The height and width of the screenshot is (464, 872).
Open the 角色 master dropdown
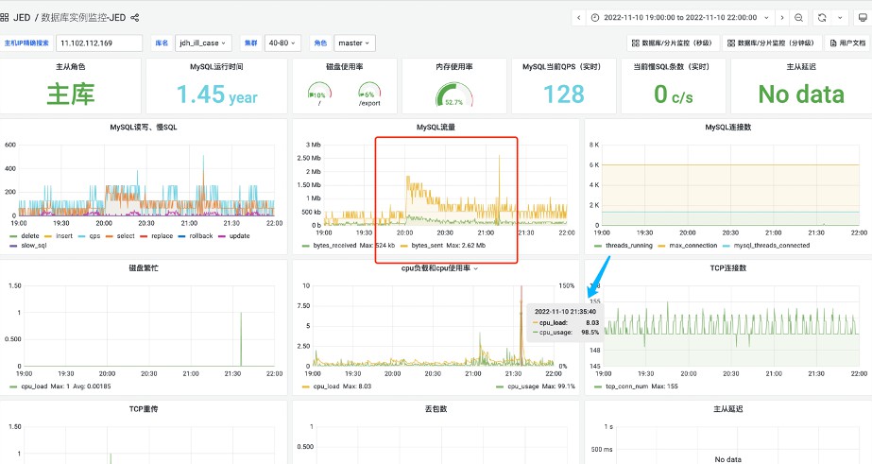354,43
